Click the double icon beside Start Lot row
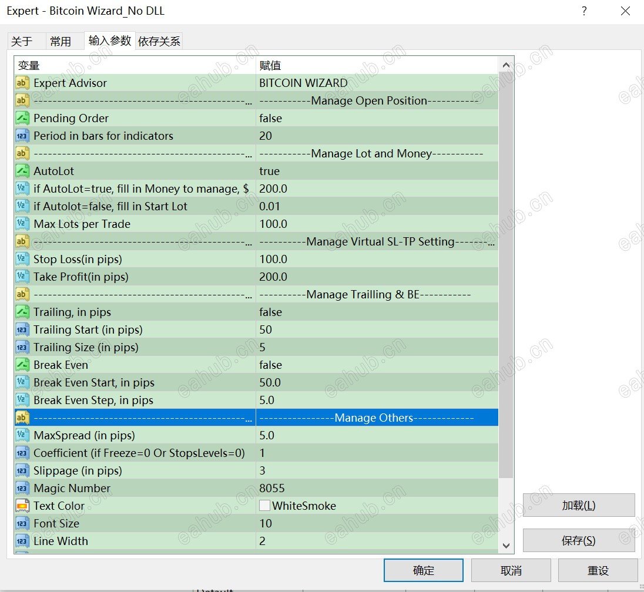644x592 pixels. point(22,207)
